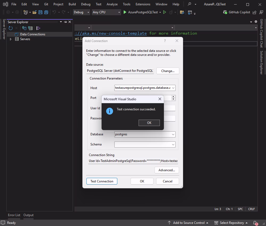This screenshot has height=226, width=266.
Task: Refresh the Server Explorer
Action: tap(10, 28)
